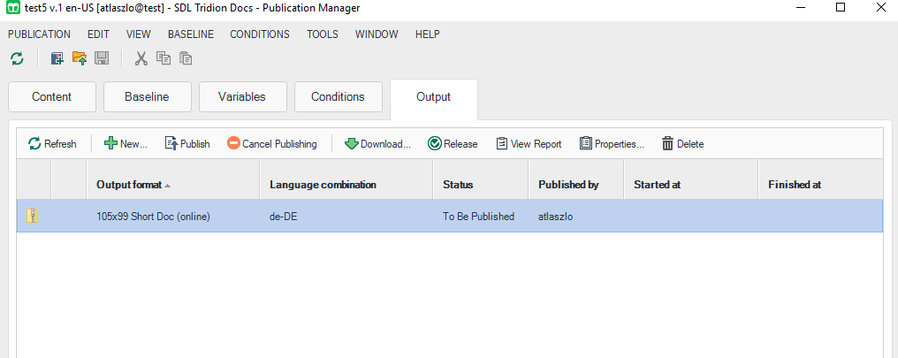The height and width of the screenshot is (358, 898).
Task: Click the Download... button
Action: [x=377, y=144]
